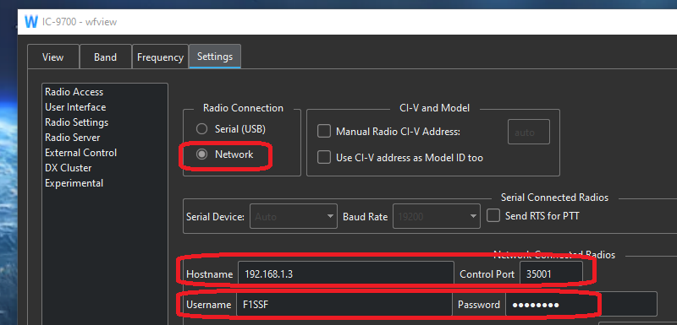Click the Hostname label
The width and height of the screenshot is (677, 325).
[209, 274]
